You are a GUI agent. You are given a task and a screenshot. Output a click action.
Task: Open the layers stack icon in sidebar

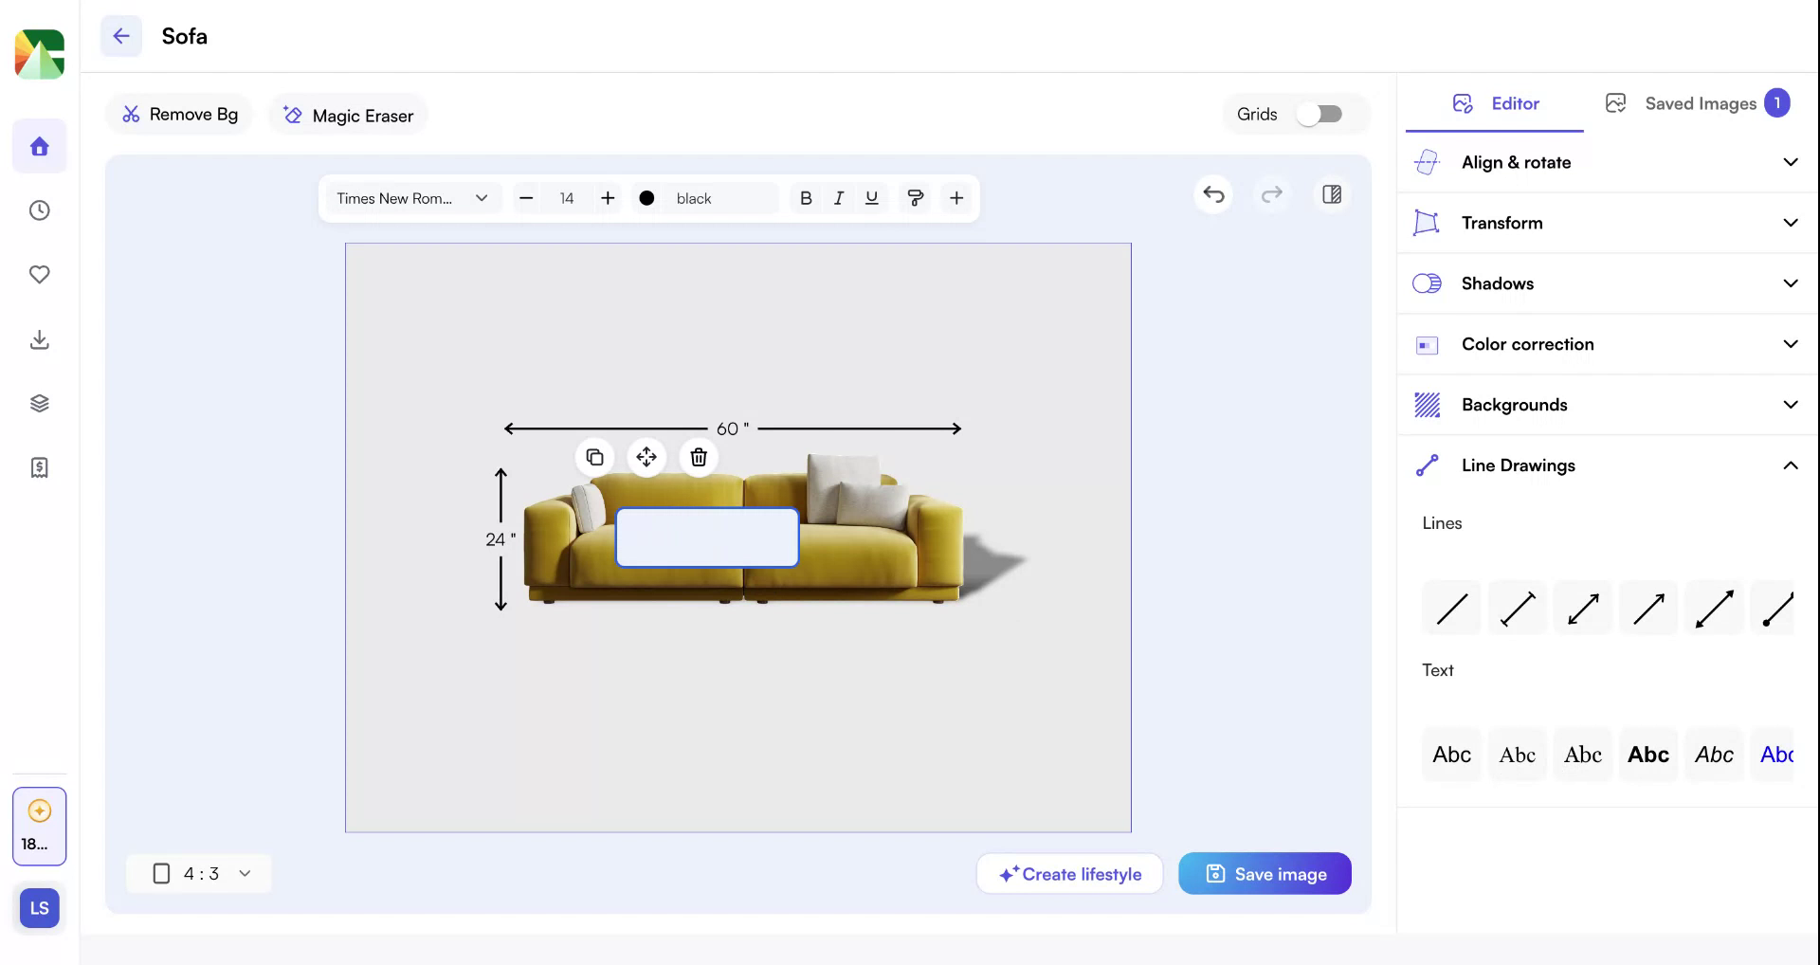tap(39, 402)
